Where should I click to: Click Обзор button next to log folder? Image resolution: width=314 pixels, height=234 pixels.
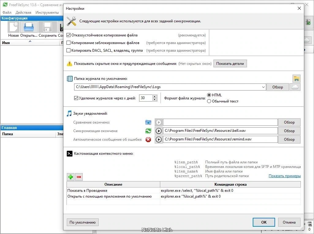tap(278, 87)
